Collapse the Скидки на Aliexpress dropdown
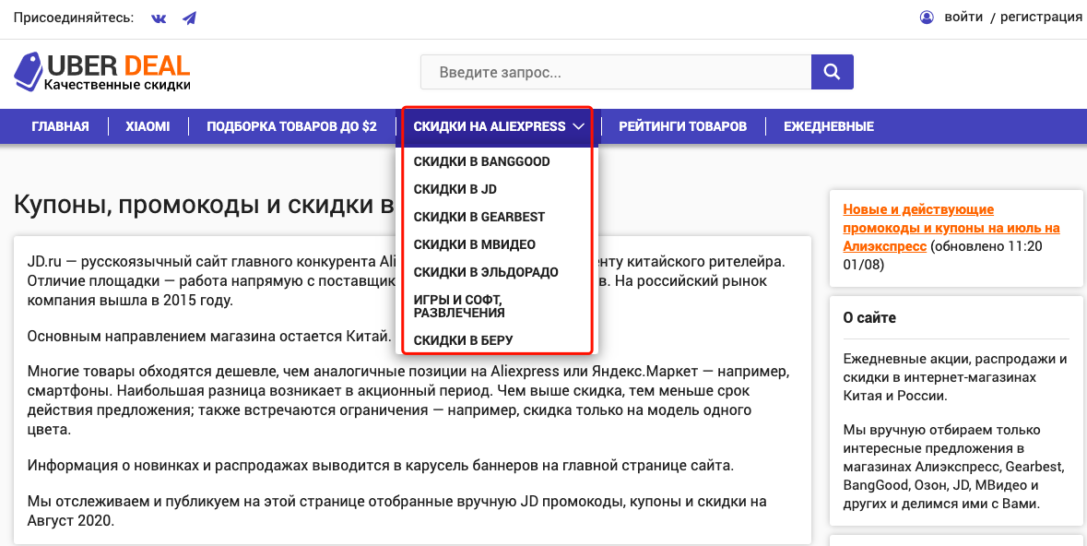The width and height of the screenshot is (1087, 546). pyautogui.click(x=499, y=126)
